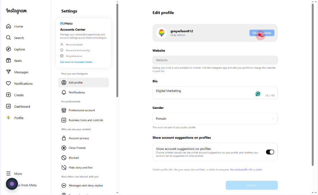Image resolution: width=318 pixels, height=195 pixels.
Task: Open the Explore compass icon
Action: tap(8, 49)
